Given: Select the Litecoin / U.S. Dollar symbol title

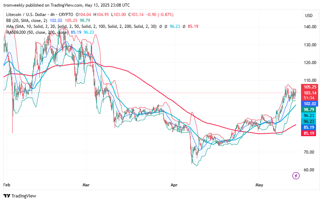Looking at the screenshot, I should (x=26, y=15).
